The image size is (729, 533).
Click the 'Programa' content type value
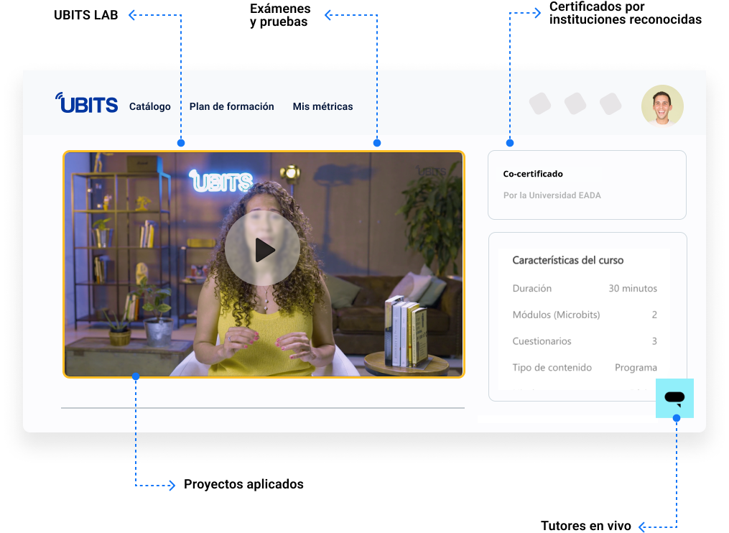[636, 368]
